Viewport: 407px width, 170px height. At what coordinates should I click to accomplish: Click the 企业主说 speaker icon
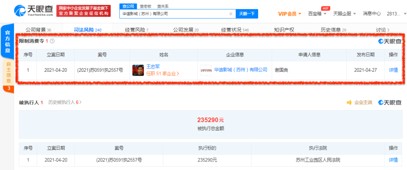pos(349,102)
